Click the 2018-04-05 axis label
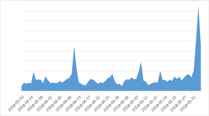The width and height of the screenshot is (209, 116). tap(54, 104)
